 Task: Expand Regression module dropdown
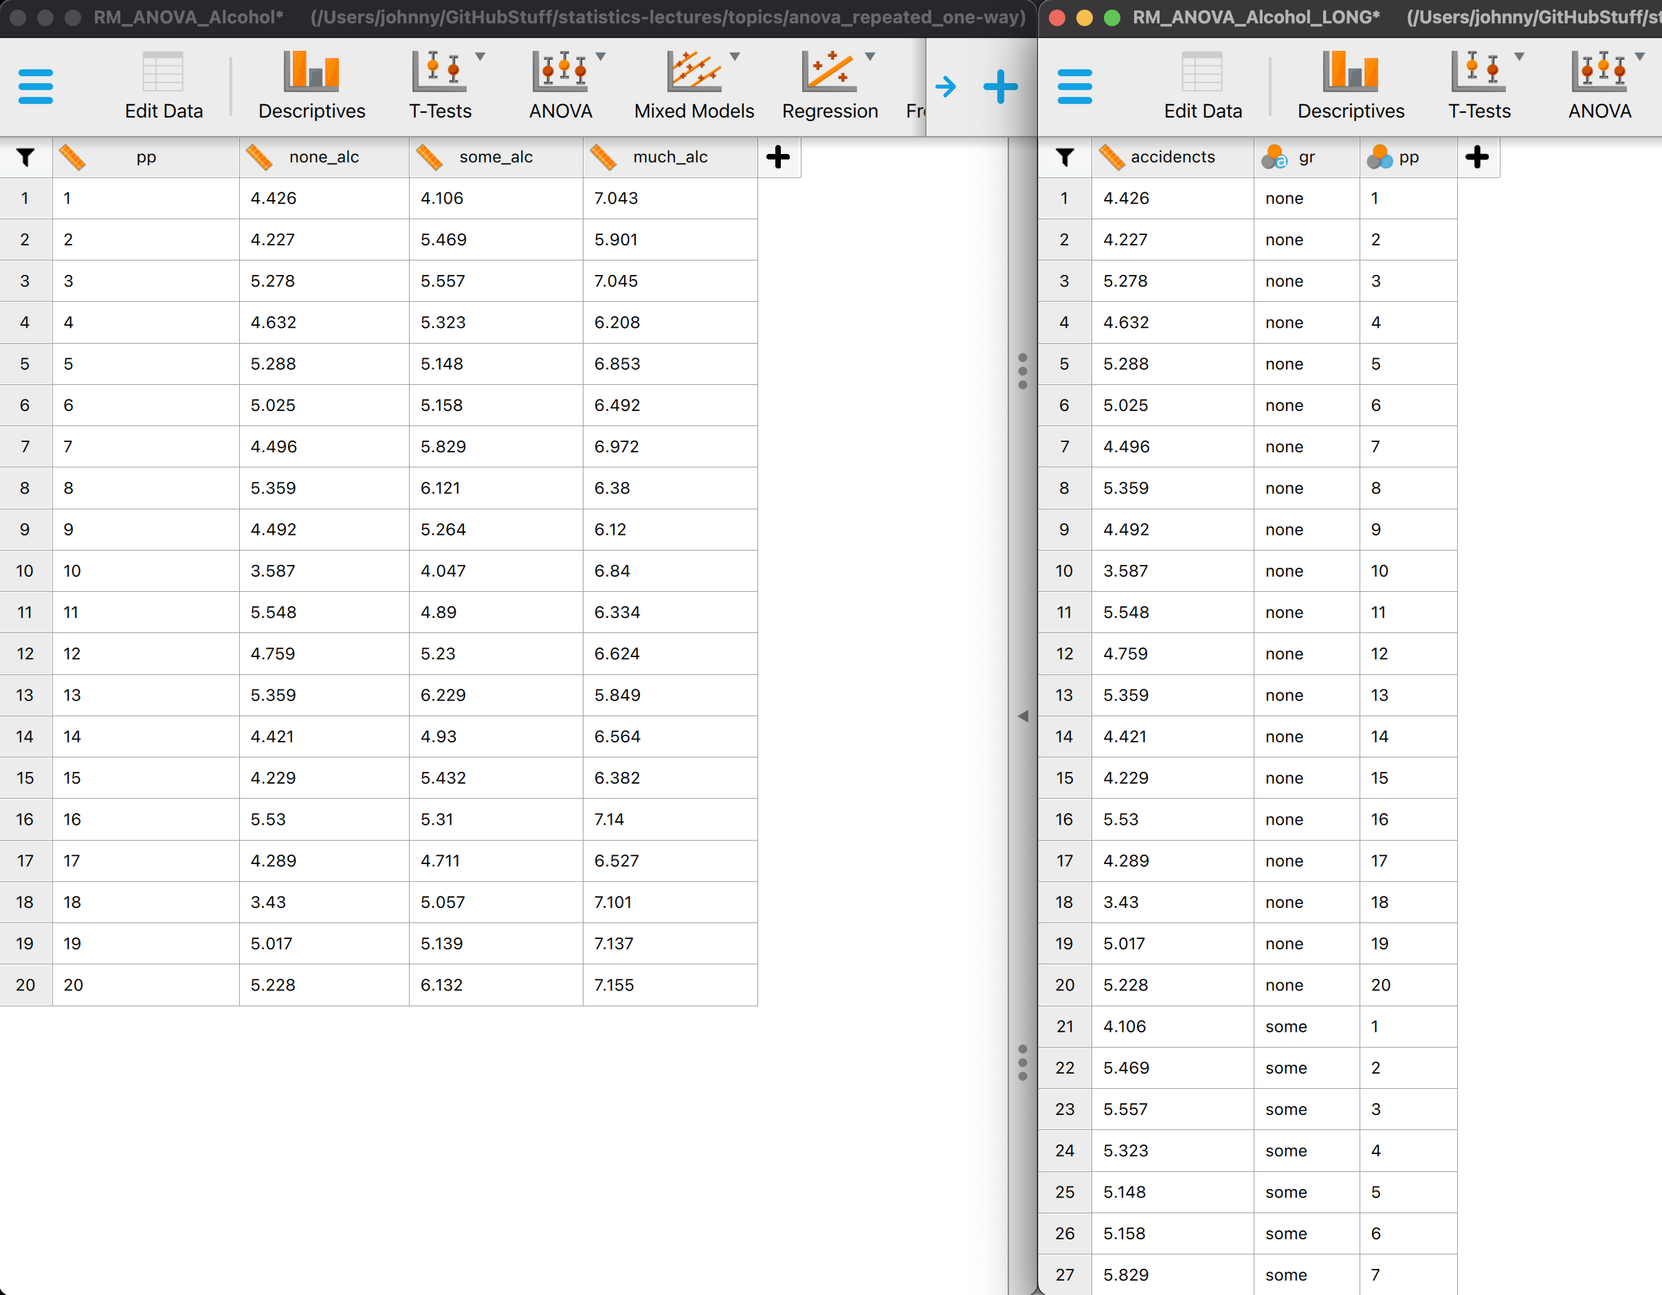tap(869, 56)
